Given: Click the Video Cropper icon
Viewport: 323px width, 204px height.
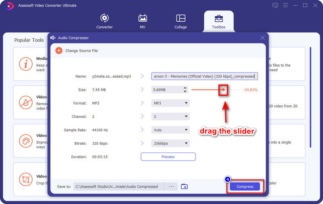Looking at the screenshot, I should pyautogui.click(x=26, y=180).
